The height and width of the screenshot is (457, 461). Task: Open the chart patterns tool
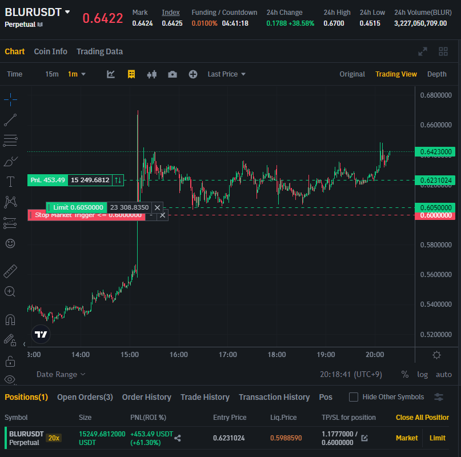(x=10, y=202)
